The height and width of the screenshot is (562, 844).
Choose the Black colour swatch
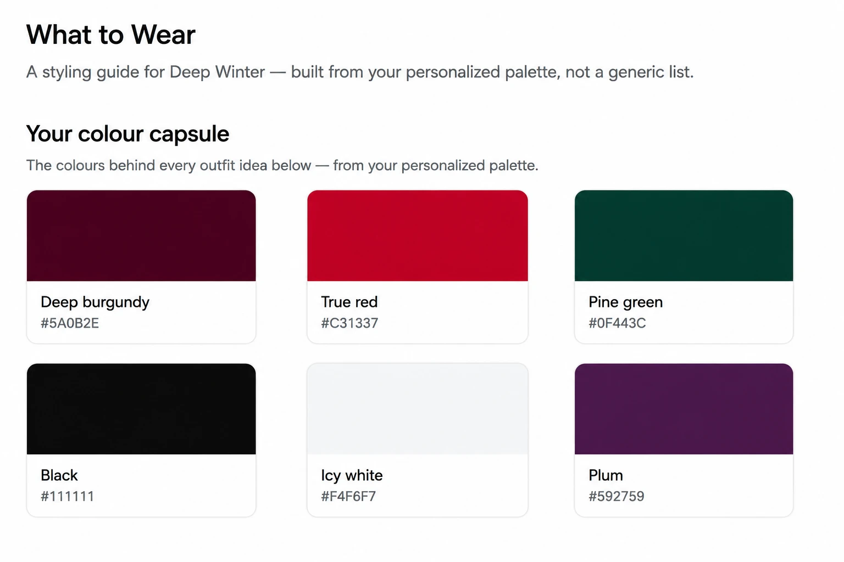141,409
